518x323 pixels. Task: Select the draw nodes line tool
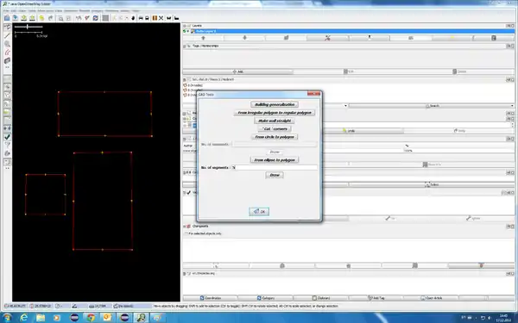point(7,35)
